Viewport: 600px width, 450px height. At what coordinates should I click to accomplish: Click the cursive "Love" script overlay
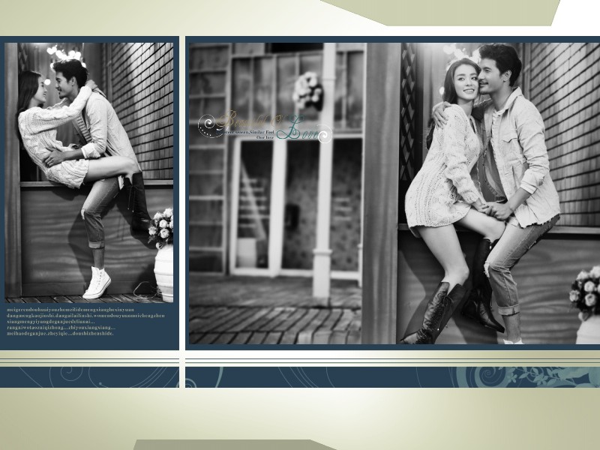coord(302,133)
